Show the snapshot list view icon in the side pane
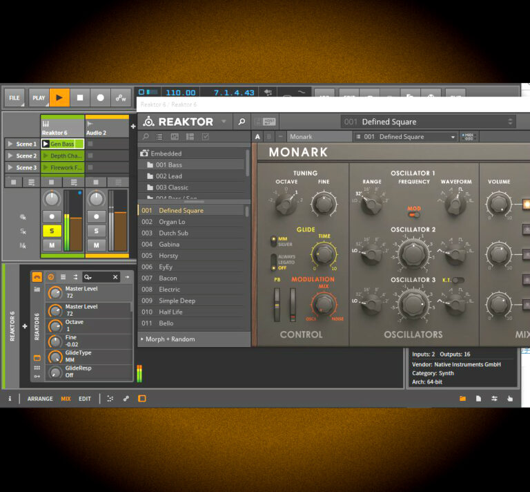The width and height of the screenshot is (530, 492). click(x=159, y=137)
